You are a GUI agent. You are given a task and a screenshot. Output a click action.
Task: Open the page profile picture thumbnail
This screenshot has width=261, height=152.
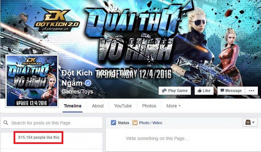point(32,81)
